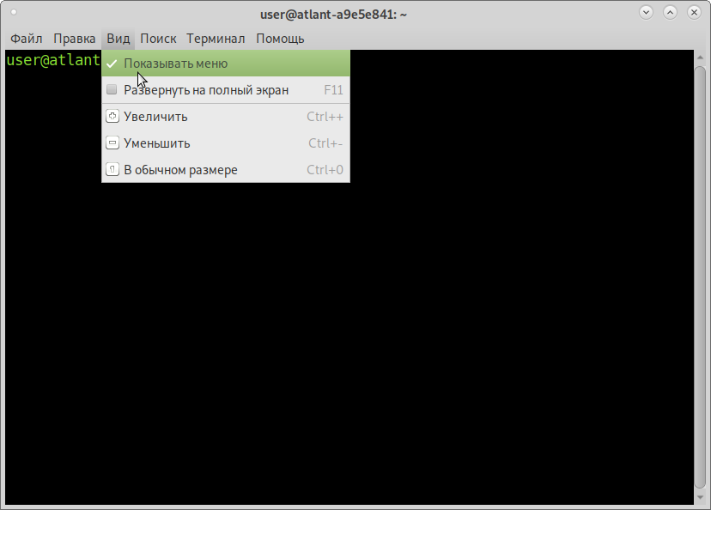The height and width of the screenshot is (534, 711).
Task: Minimize the terminal window with the down-chevron button
Action: 646,13
